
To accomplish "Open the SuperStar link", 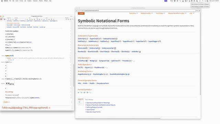I will (x=141, y=41).
